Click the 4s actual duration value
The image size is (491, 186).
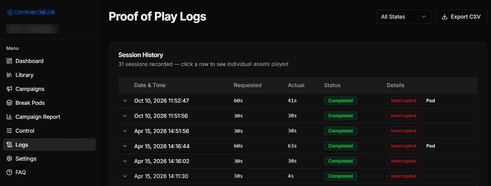[291, 176]
